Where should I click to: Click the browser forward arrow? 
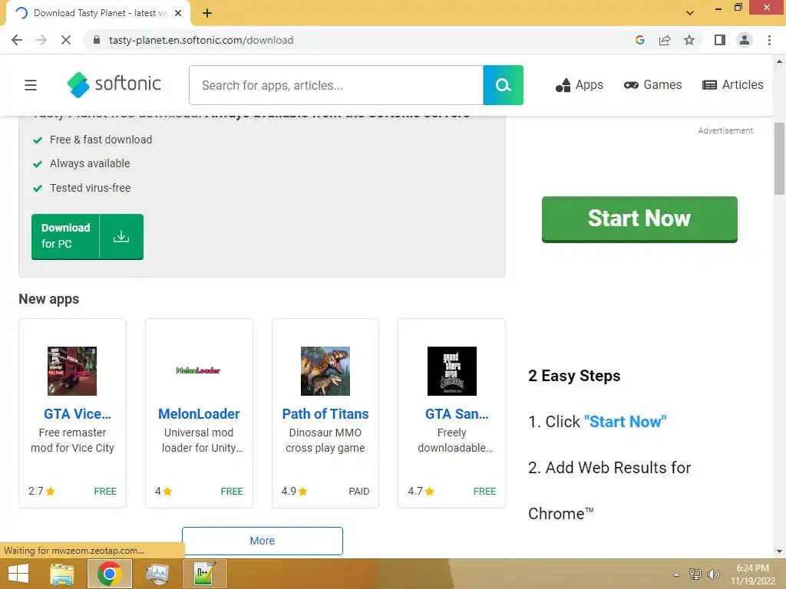41,40
